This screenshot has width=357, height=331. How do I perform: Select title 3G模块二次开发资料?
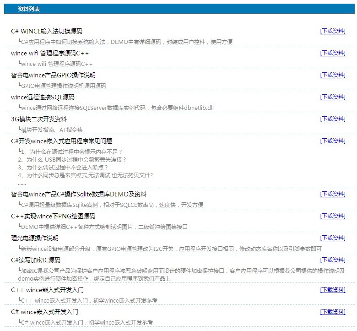pyautogui.click(x=39, y=119)
